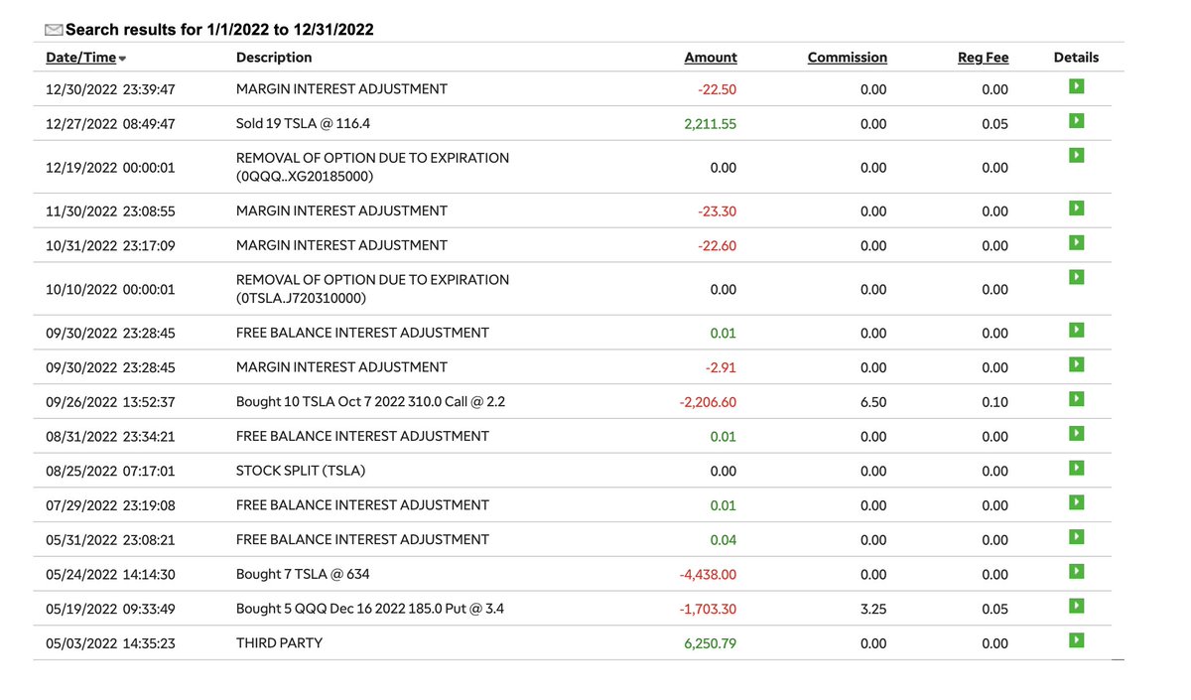Open details for 05/31/2022 free balance interest
This screenshot has width=1191, height=700.
tap(1077, 537)
